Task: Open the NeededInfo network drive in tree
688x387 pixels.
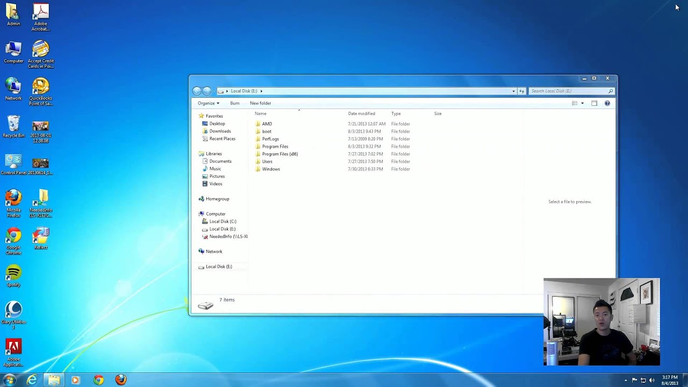Action: (x=228, y=236)
